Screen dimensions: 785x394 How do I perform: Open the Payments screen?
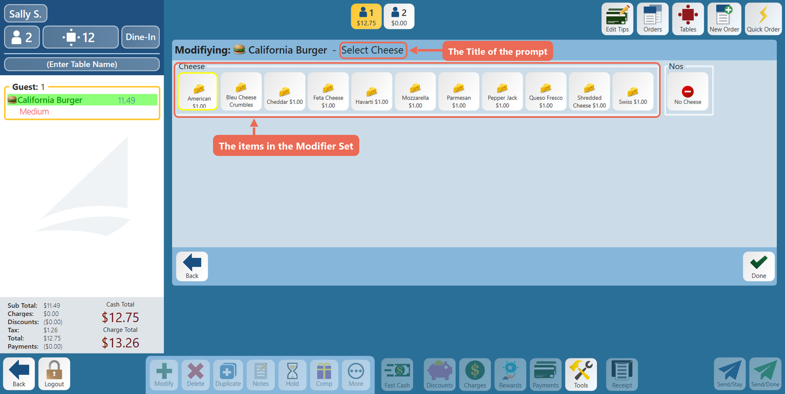(x=545, y=375)
